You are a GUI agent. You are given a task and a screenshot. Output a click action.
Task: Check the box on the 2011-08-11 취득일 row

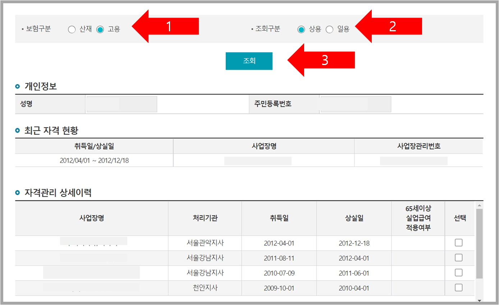459,258
